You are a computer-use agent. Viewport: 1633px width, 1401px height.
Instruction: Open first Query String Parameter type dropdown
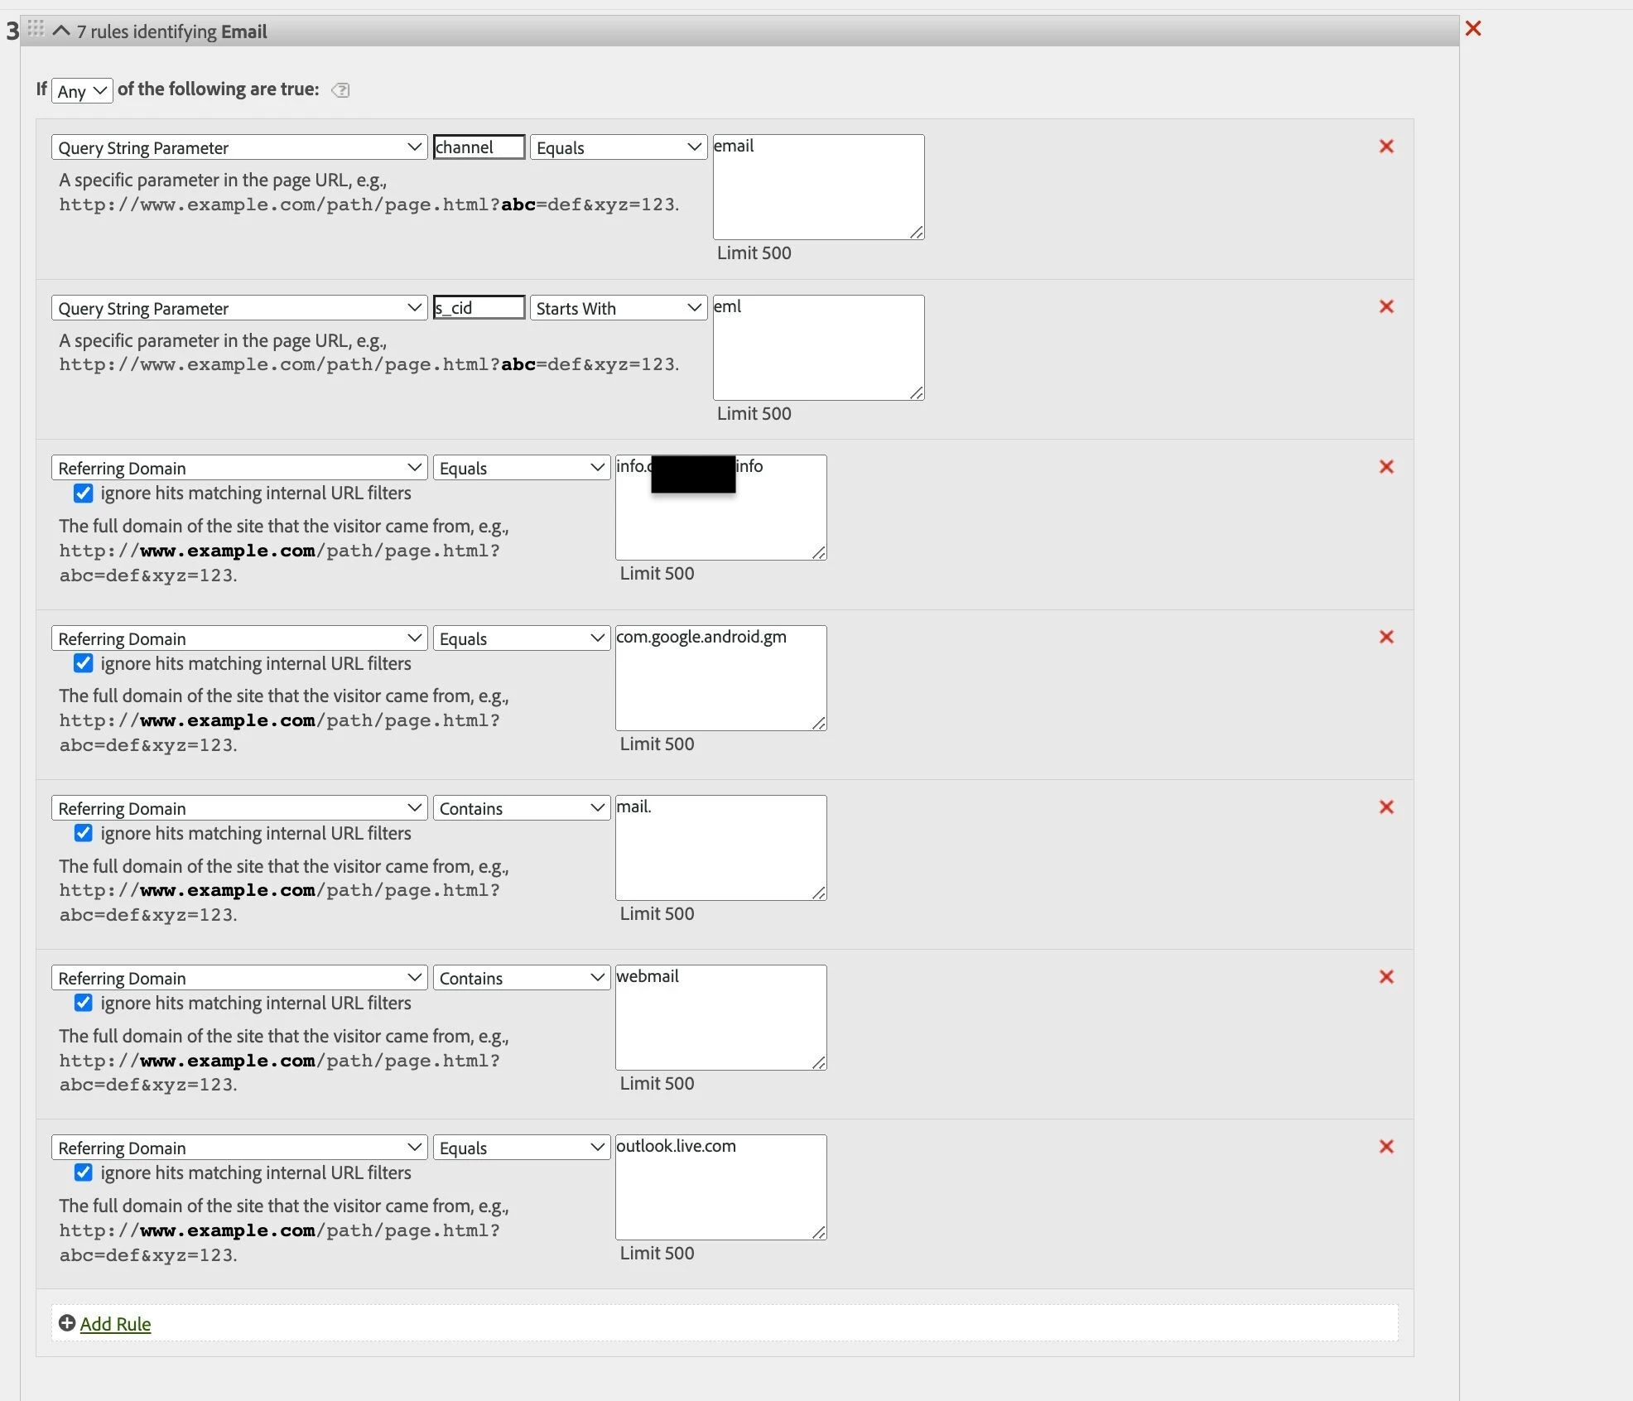pos(238,147)
